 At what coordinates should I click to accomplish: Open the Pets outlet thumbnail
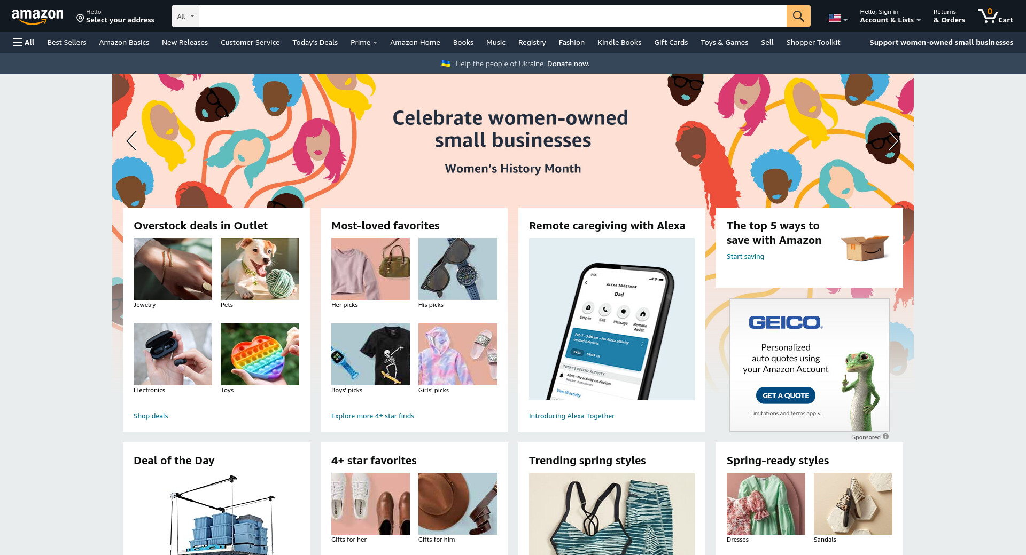coord(260,269)
